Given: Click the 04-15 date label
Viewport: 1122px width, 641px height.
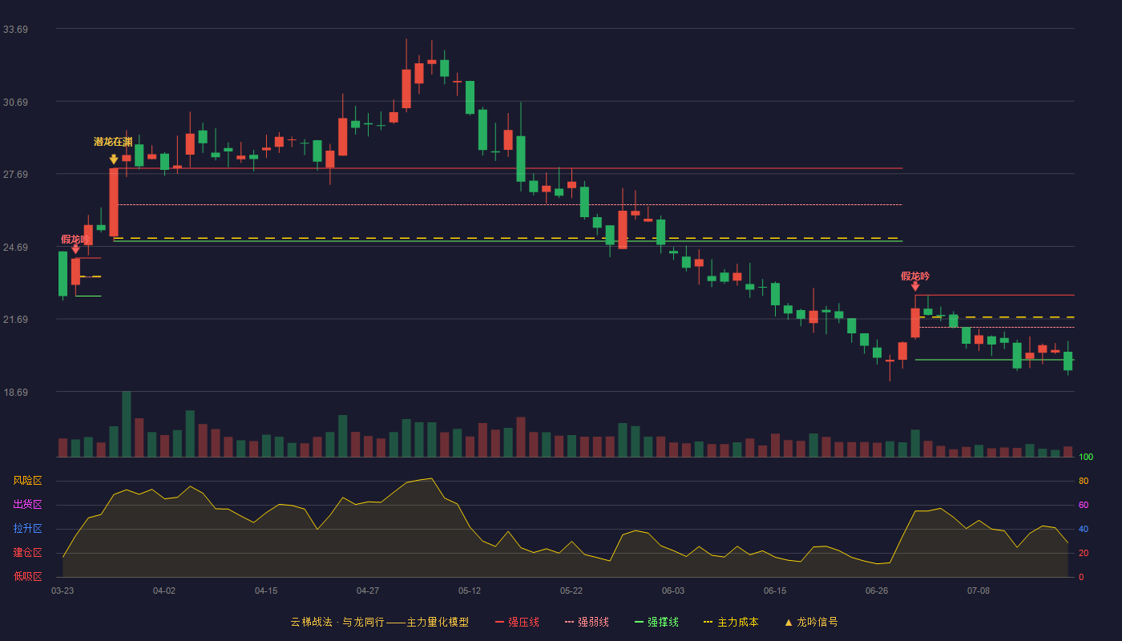Looking at the screenshot, I should [x=266, y=591].
